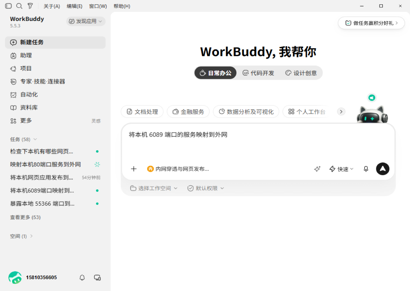The image size is (410, 291).
Task: Click the plus attachment icon
Action: [x=134, y=169]
